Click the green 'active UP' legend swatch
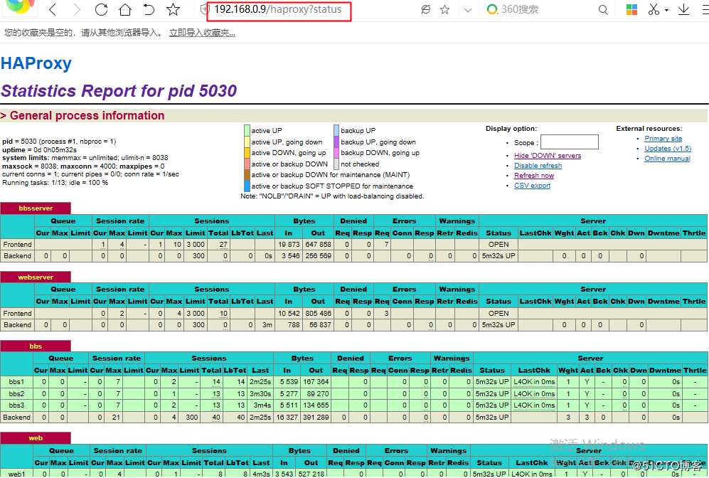 coord(247,130)
